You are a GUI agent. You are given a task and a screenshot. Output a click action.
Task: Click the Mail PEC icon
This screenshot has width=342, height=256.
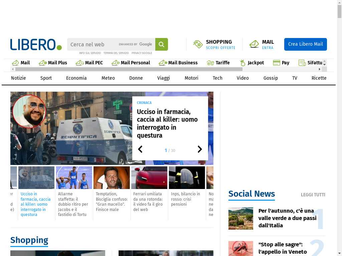(79, 63)
